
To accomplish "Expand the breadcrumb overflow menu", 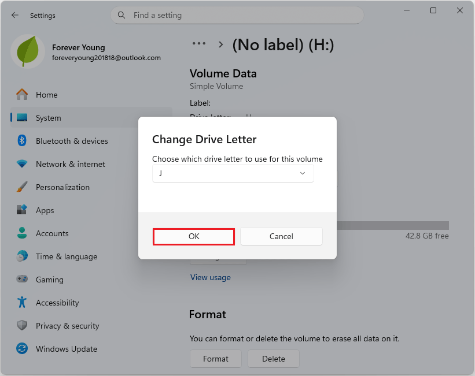I will click(199, 43).
